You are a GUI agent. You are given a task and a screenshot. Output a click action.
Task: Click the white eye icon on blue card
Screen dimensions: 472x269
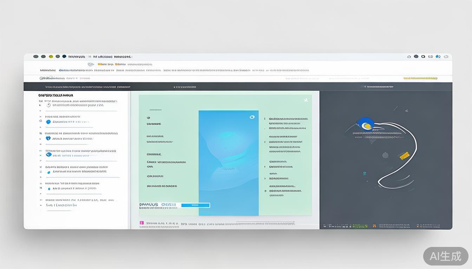(252, 117)
